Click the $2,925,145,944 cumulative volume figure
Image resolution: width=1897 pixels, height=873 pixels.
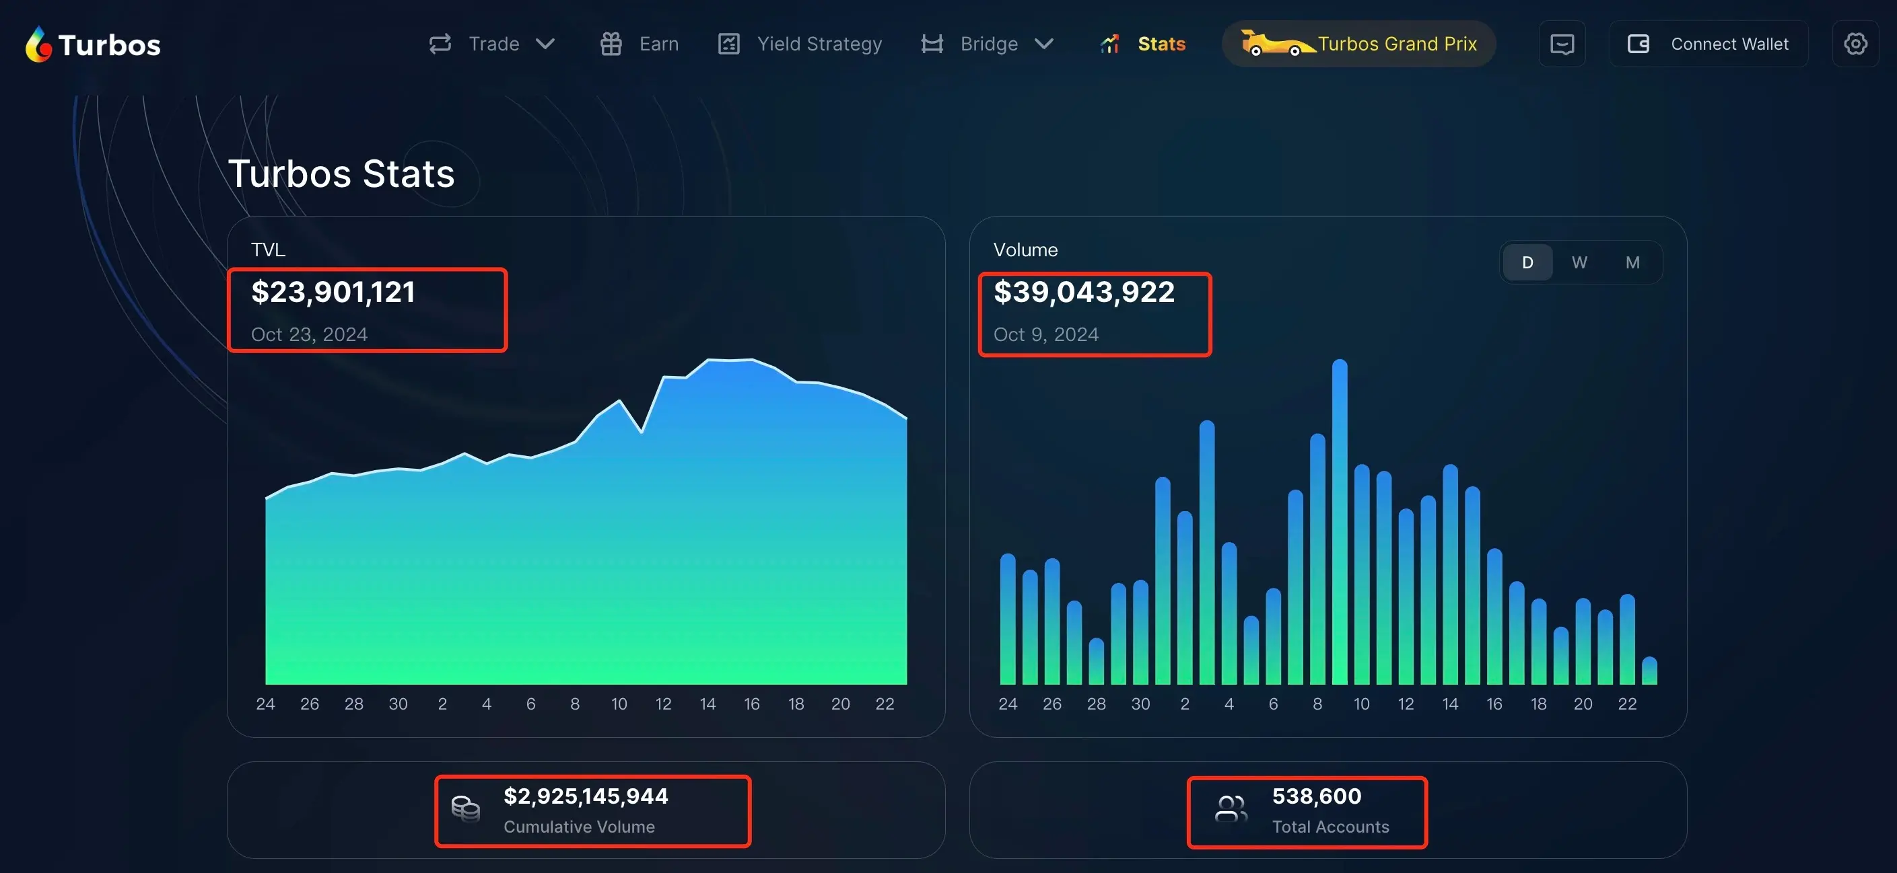[x=586, y=796]
